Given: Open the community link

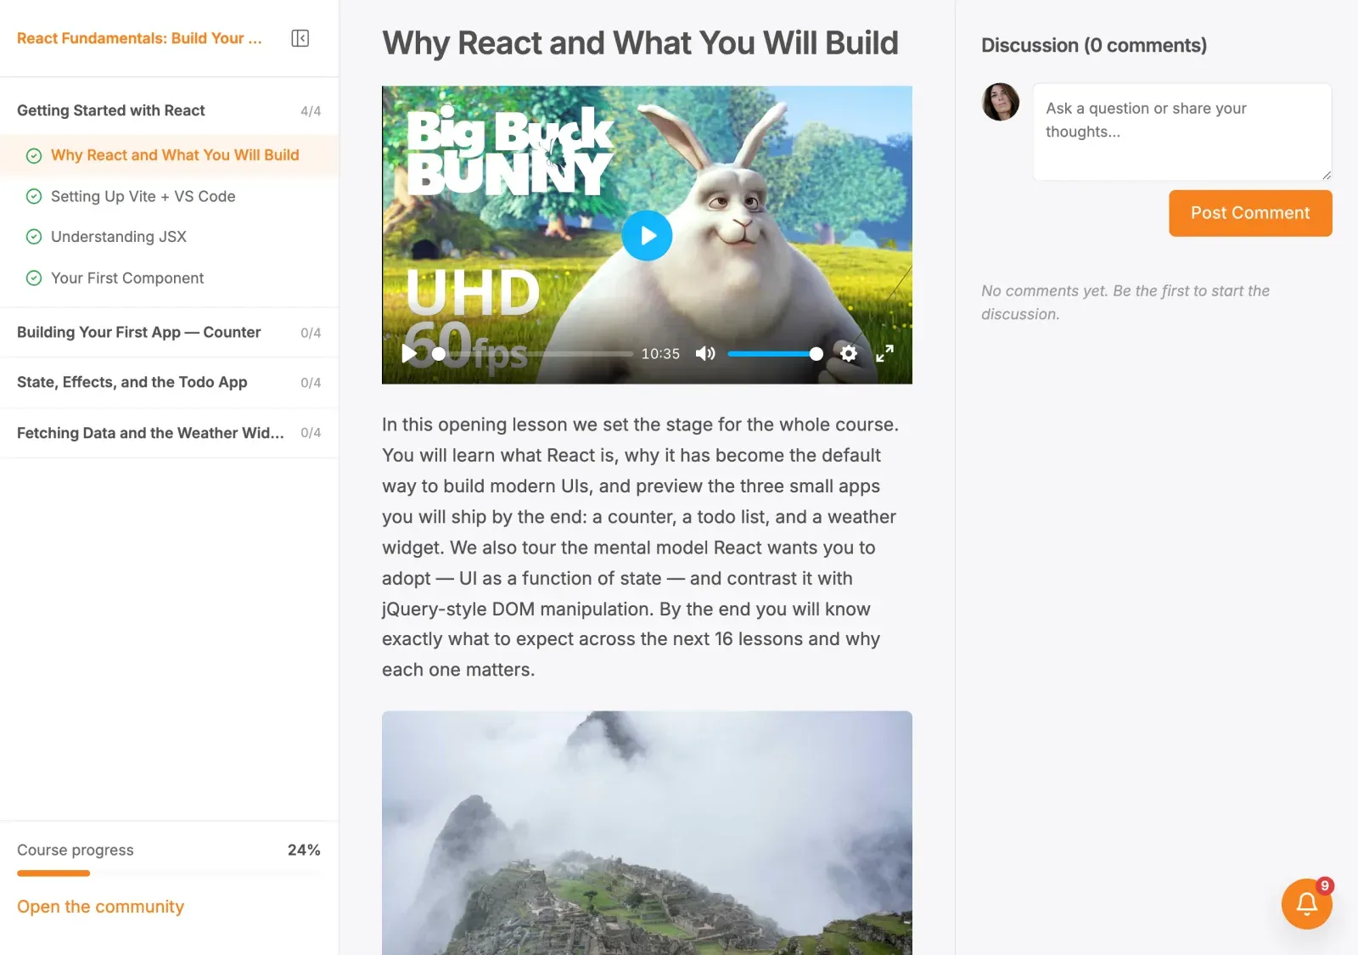Looking at the screenshot, I should pos(100,907).
